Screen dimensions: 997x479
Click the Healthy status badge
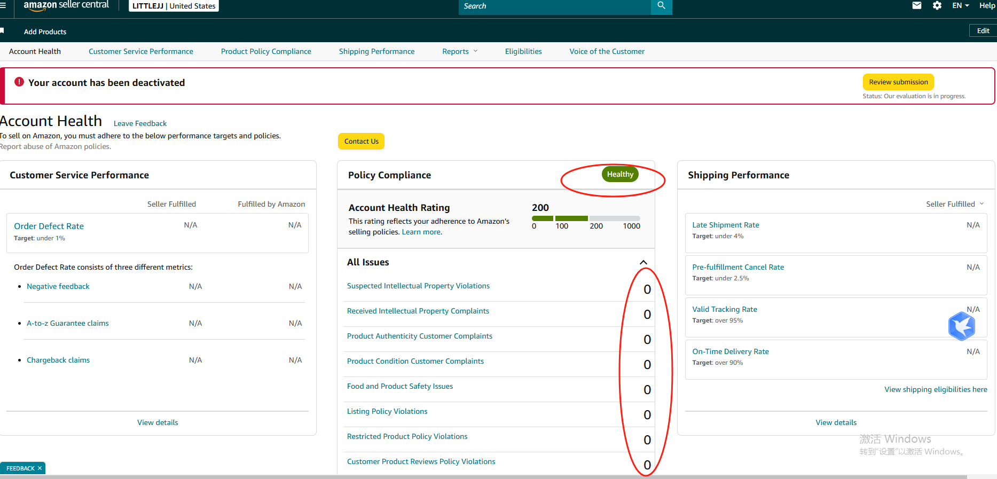(x=620, y=174)
